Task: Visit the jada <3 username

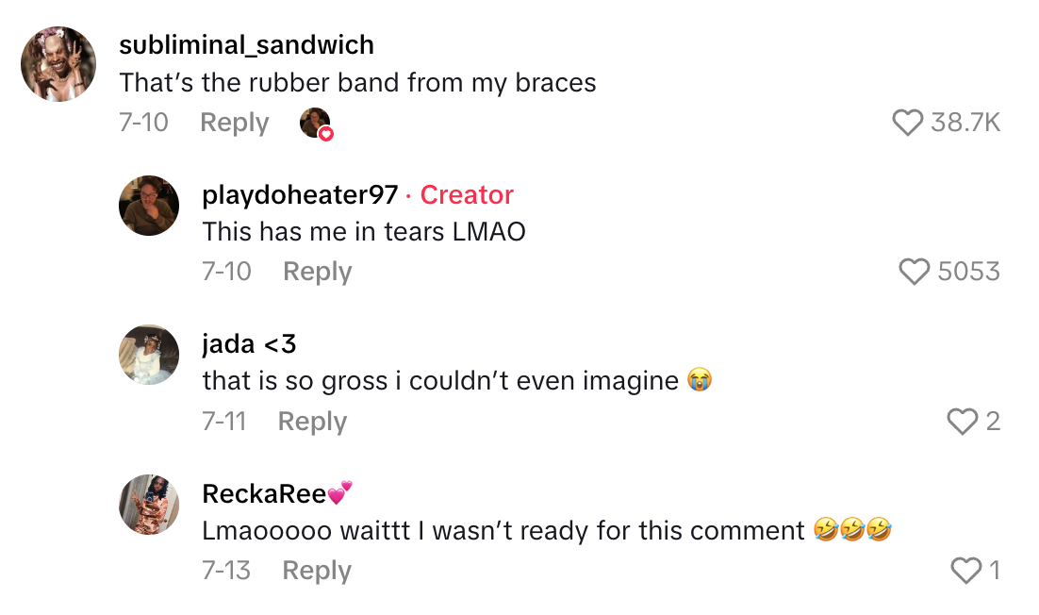Action: pyautogui.click(x=249, y=344)
